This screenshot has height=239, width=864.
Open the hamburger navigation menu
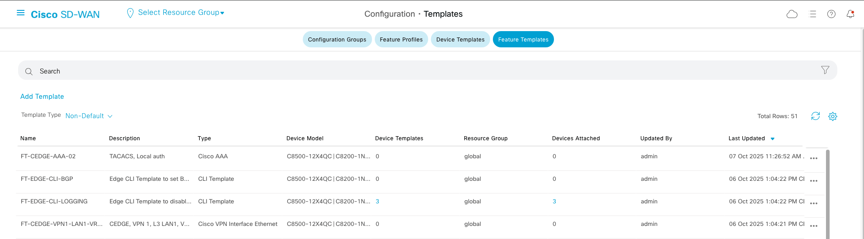(20, 13)
